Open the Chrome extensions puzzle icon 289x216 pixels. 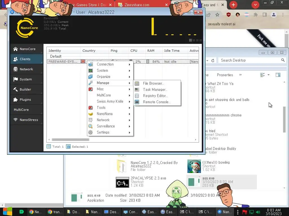click(256, 15)
